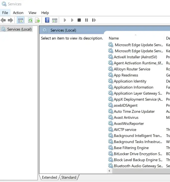Click the gear icon beside AllJoyn Router Service
This screenshot has width=170, height=182.
[x=110, y=69]
